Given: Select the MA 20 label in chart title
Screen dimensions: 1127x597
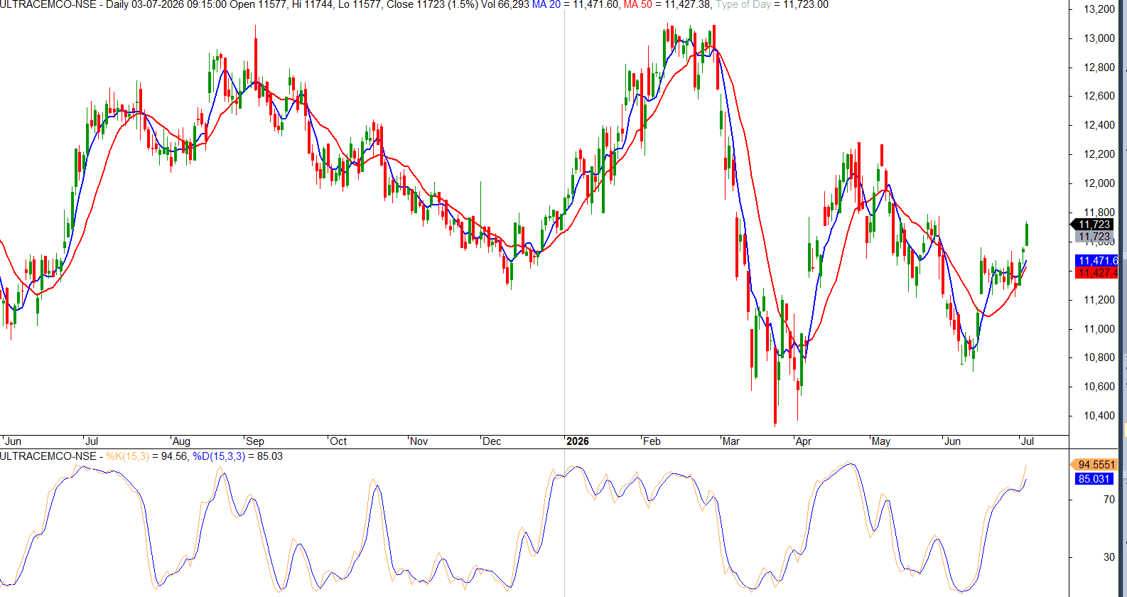Looking at the screenshot, I should (546, 4).
